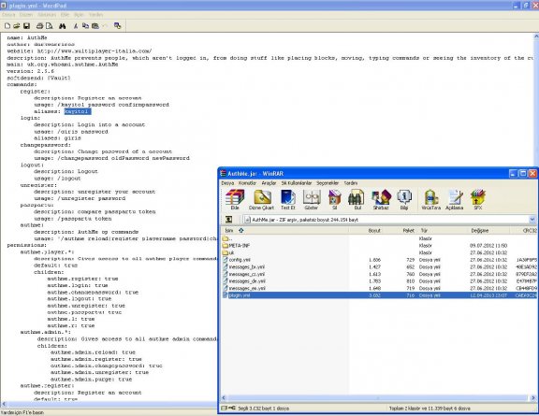The image size is (539, 416).
Task: Click the WordPad Find binoculars icon
Action: (62, 26)
